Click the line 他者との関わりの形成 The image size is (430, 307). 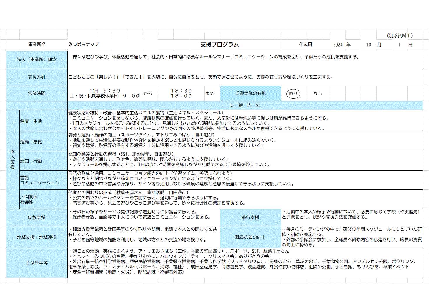pos(128,193)
